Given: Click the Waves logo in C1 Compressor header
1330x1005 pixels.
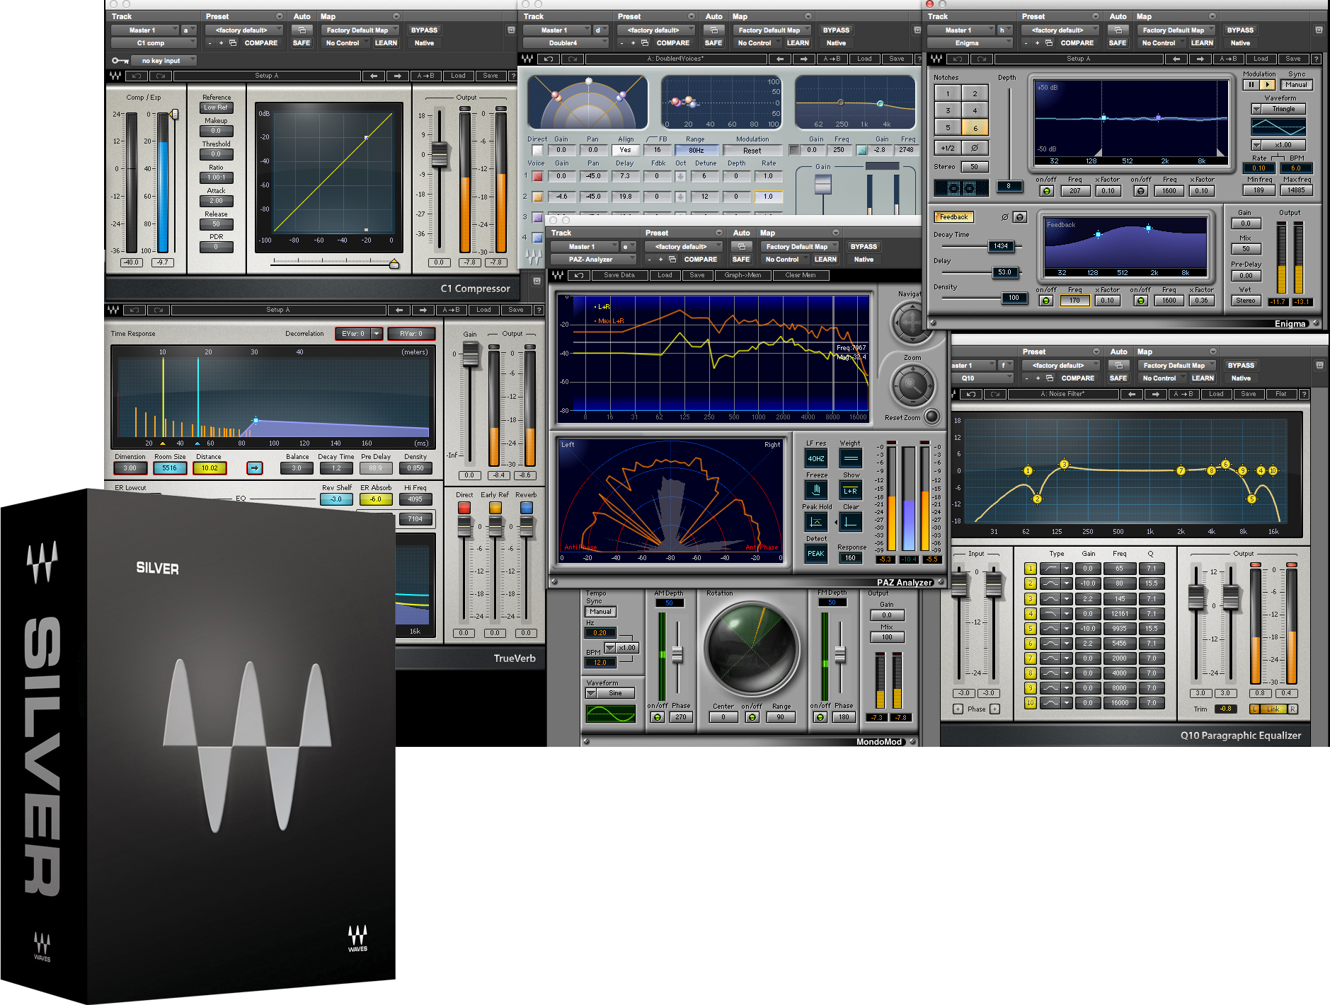Looking at the screenshot, I should [115, 76].
